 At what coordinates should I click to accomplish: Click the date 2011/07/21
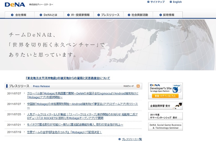click(14, 125)
